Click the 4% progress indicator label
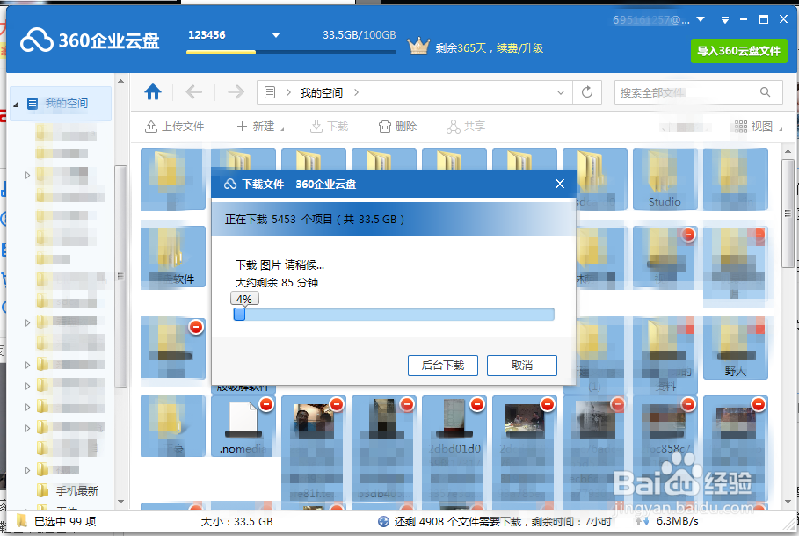 click(x=244, y=299)
